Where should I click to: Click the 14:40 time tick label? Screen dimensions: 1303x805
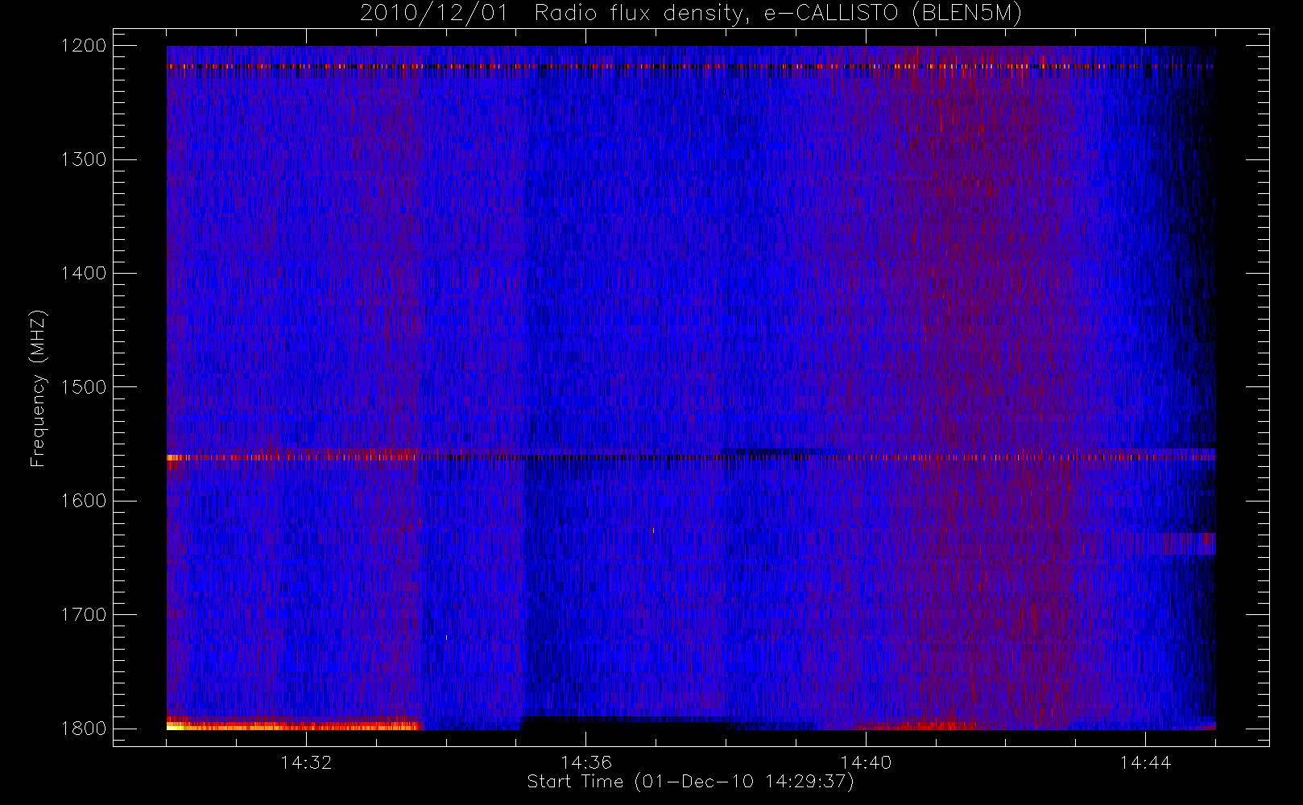click(x=866, y=762)
